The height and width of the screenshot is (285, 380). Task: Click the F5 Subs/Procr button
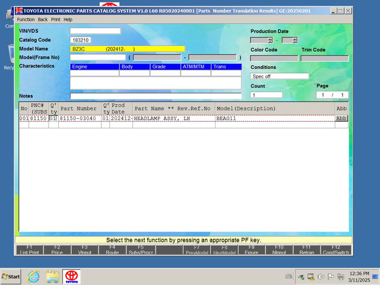click(x=141, y=250)
